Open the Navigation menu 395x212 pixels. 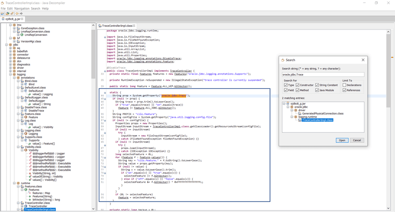(x=21, y=9)
